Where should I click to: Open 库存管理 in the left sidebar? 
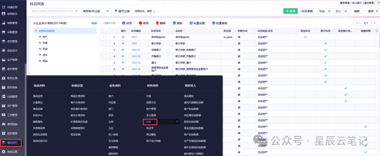point(12,41)
